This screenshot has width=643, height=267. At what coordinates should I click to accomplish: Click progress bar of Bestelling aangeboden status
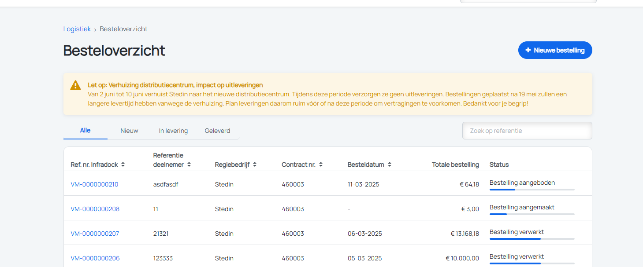pyautogui.click(x=532, y=190)
